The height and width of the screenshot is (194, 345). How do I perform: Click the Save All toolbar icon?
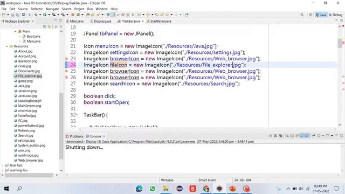(x=17, y=15)
